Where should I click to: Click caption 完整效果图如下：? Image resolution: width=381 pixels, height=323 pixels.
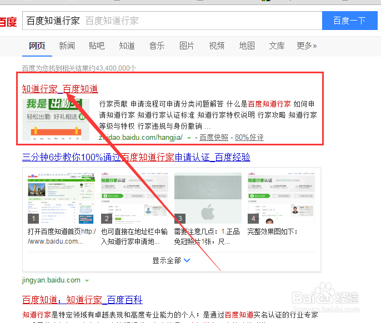pos(272,231)
